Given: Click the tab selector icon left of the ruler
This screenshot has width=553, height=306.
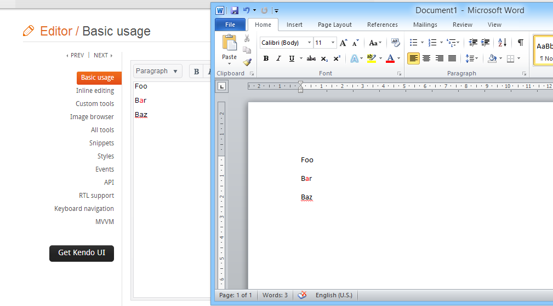Looking at the screenshot, I should pos(222,86).
